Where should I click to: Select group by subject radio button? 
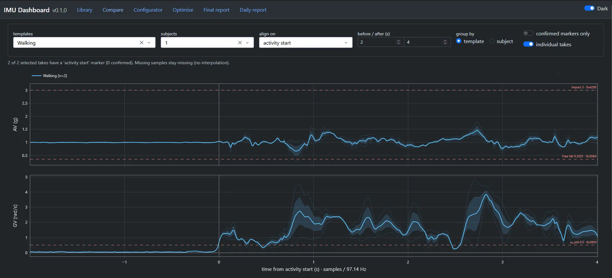pyautogui.click(x=492, y=41)
